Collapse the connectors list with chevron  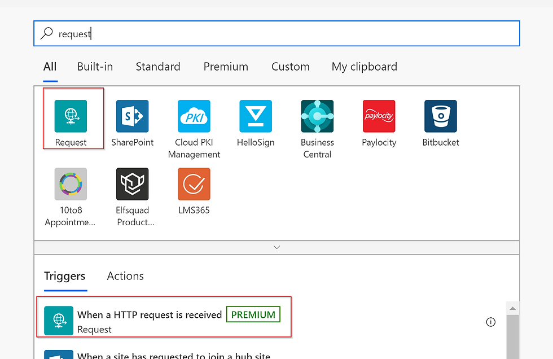(x=277, y=248)
